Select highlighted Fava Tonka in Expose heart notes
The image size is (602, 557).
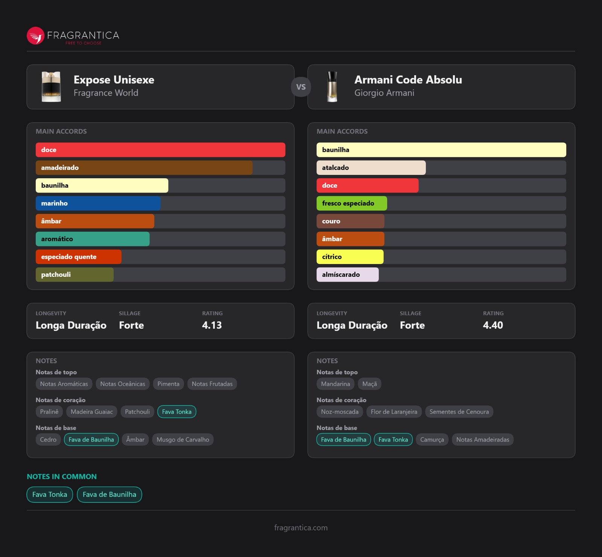176,412
